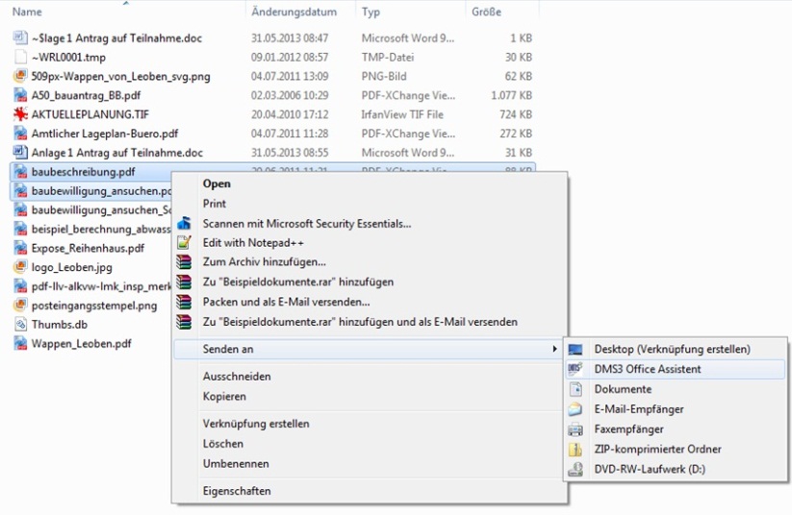Sort by the Änderungsdatum column header

pyautogui.click(x=294, y=12)
